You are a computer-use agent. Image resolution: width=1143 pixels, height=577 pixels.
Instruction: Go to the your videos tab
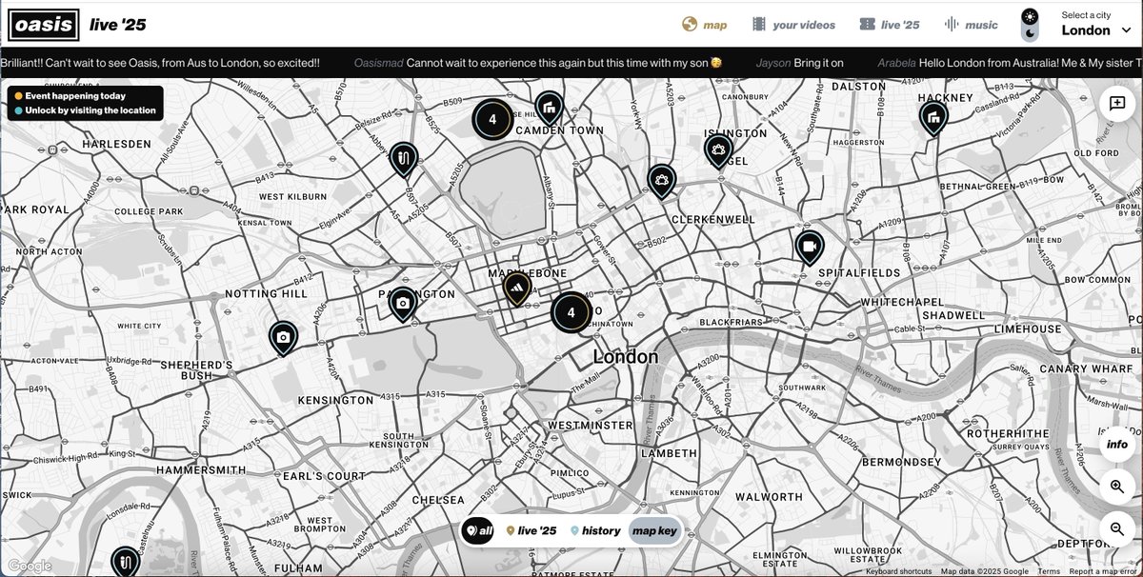pos(792,25)
